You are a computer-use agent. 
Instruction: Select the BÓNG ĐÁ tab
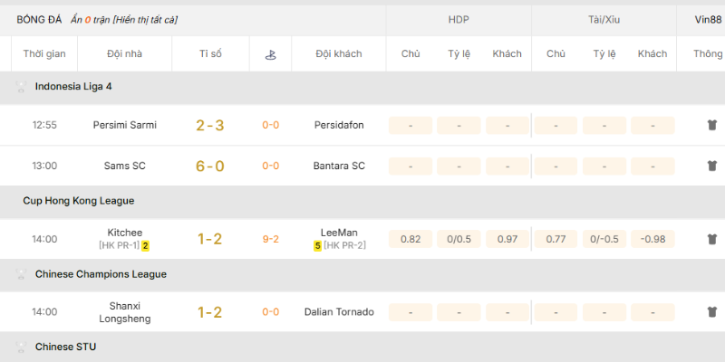(37, 19)
